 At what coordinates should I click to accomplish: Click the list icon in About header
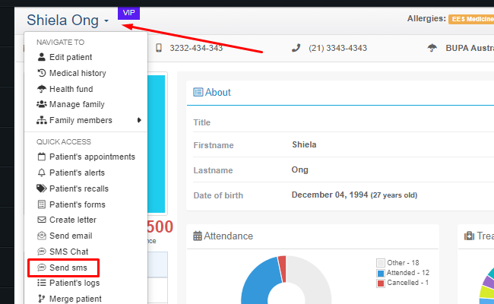tap(198, 92)
